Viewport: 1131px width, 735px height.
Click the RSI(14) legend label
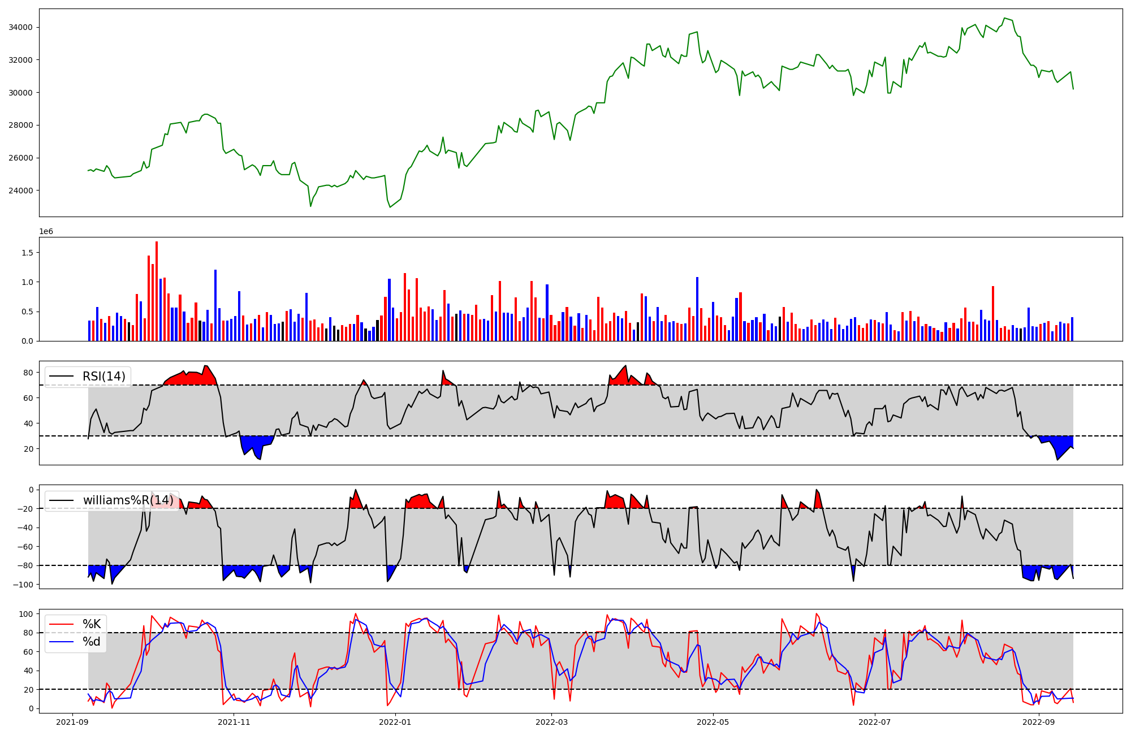103,377
